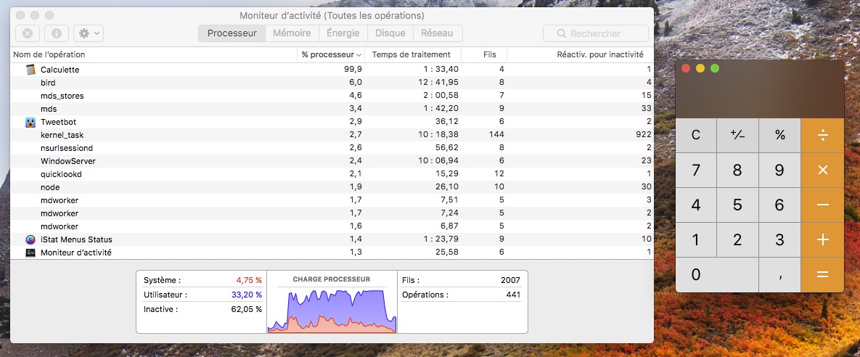Click Calculator decimal comma key

pyautogui.click(x=780, y=275)
